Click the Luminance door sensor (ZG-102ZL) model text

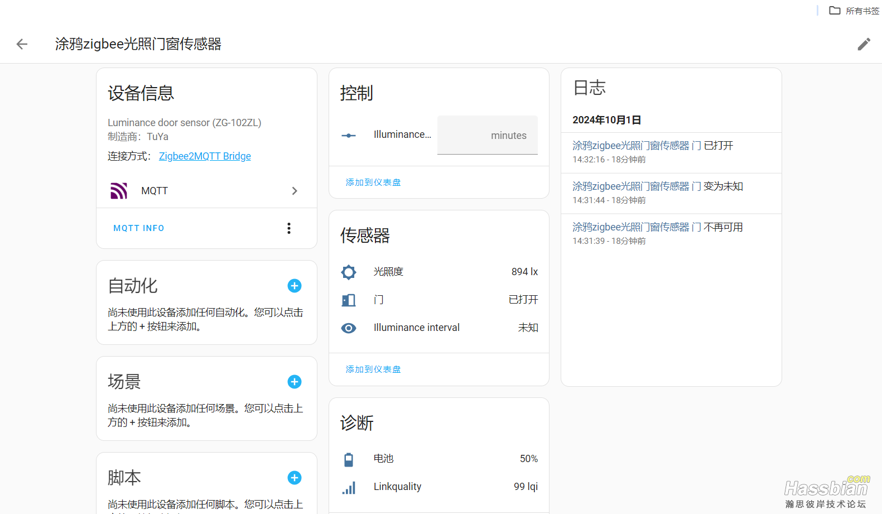tap(185, 123)
